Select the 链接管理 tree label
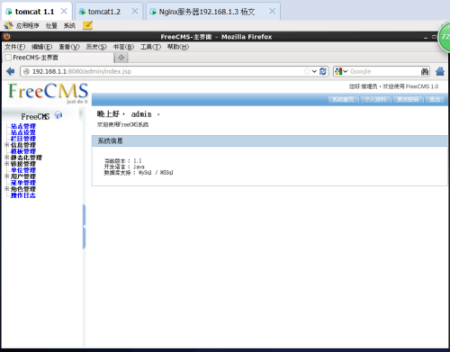Viewport: 450px width, 352px height. [23, 164]
